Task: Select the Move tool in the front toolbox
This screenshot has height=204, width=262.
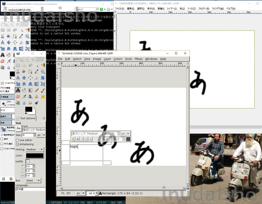Action: point(24,78)
